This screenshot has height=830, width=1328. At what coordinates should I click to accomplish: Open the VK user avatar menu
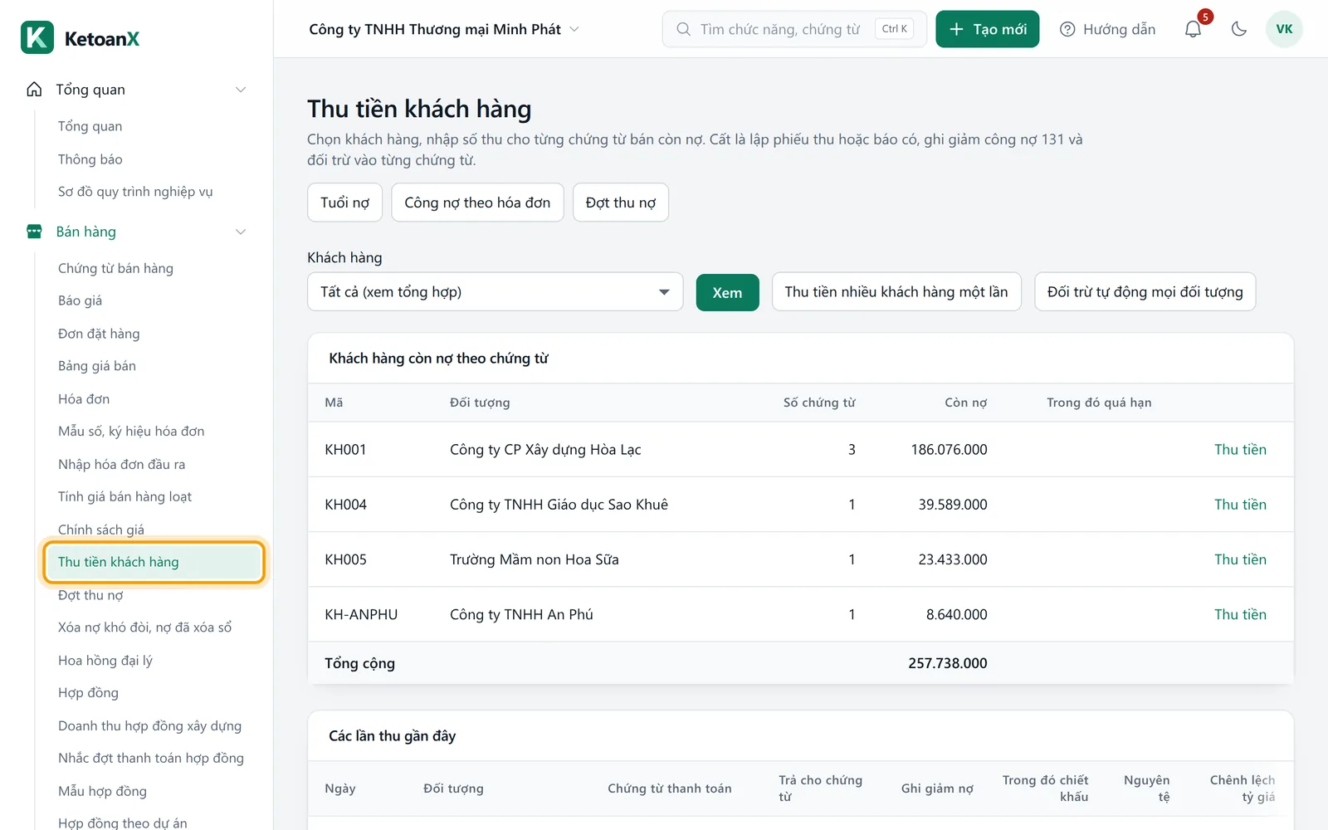[1284, 29]
